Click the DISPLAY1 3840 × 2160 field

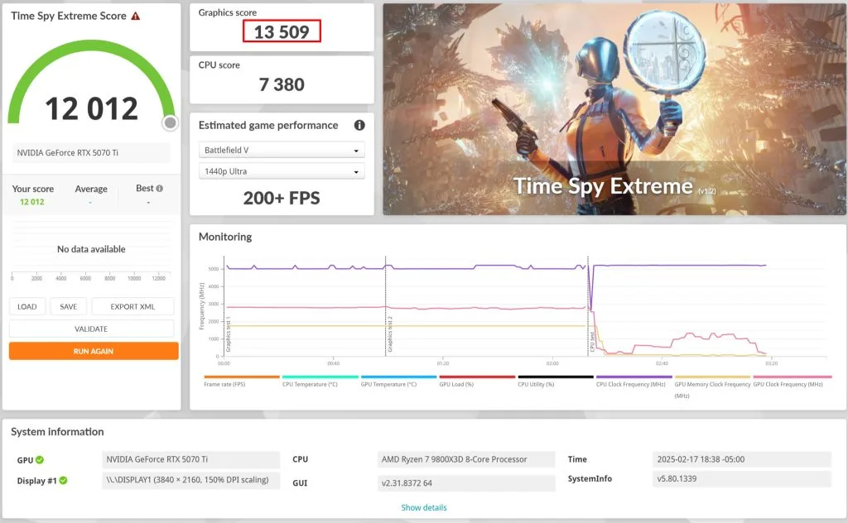pyautogui.click(x=191, y=480)
